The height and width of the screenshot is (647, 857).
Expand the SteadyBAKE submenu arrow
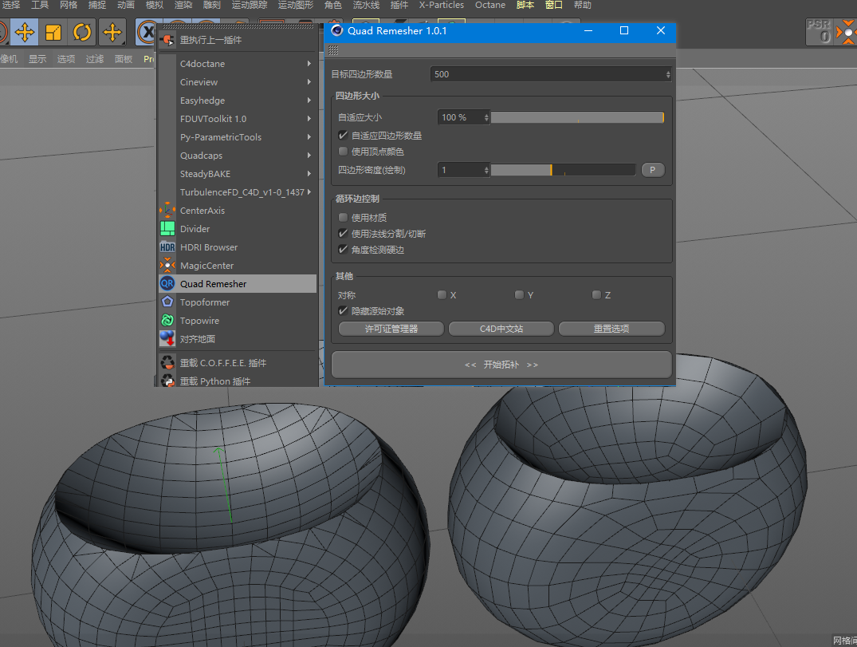pyautogui.click(x=309, y=173)
